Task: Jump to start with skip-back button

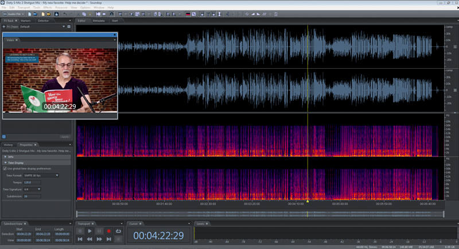Action: pyautogui.click(x=80, y=239)
